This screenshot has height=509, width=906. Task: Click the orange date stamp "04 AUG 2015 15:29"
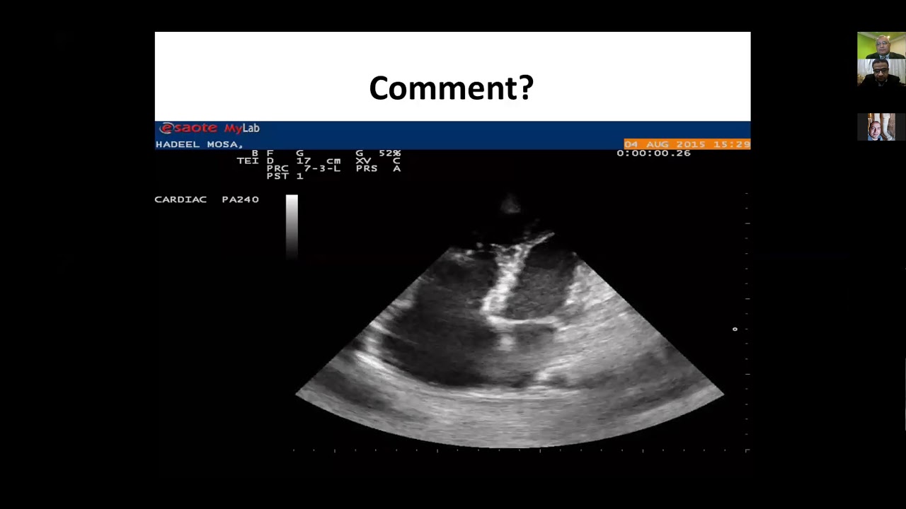point(687,144)
